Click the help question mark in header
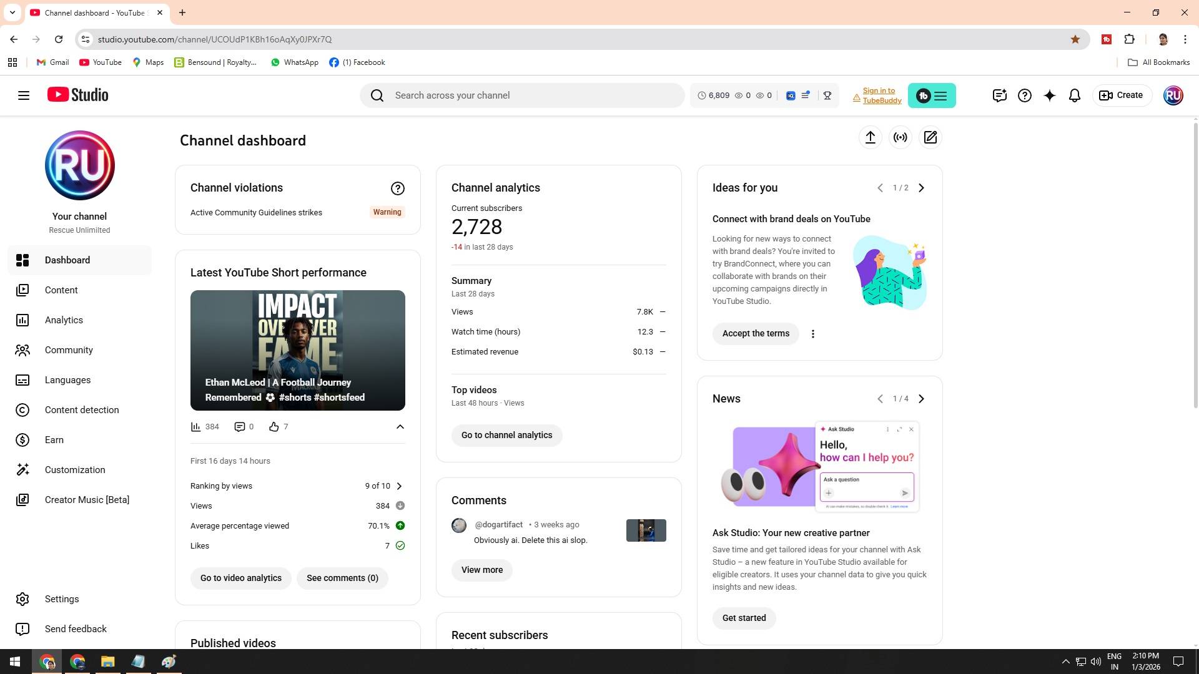 [1024, 95]
